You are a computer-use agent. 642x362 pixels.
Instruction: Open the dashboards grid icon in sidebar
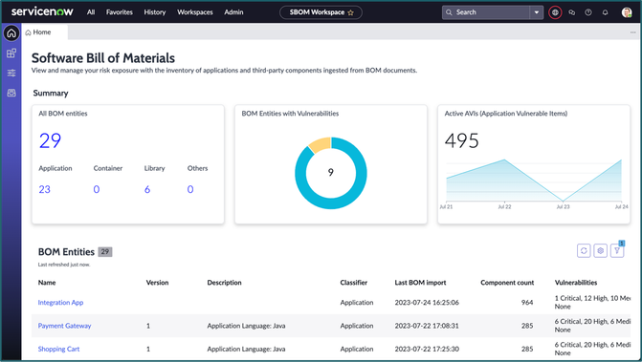11,53
